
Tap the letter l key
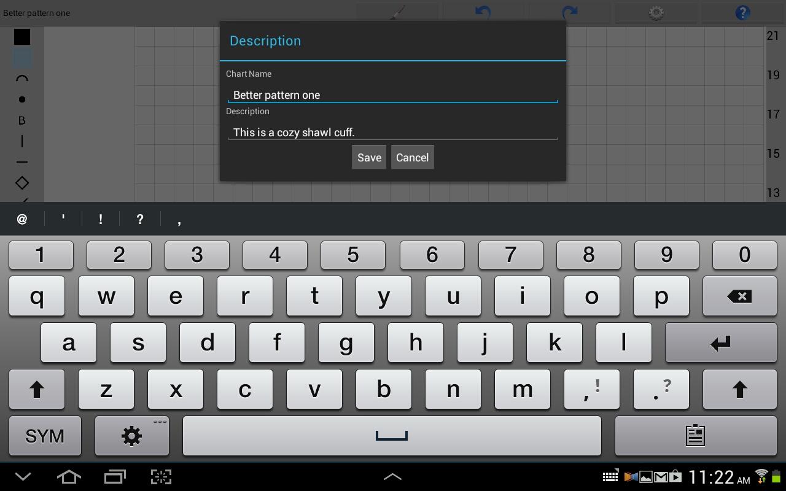pyautogui.click(x=624, y=342)
